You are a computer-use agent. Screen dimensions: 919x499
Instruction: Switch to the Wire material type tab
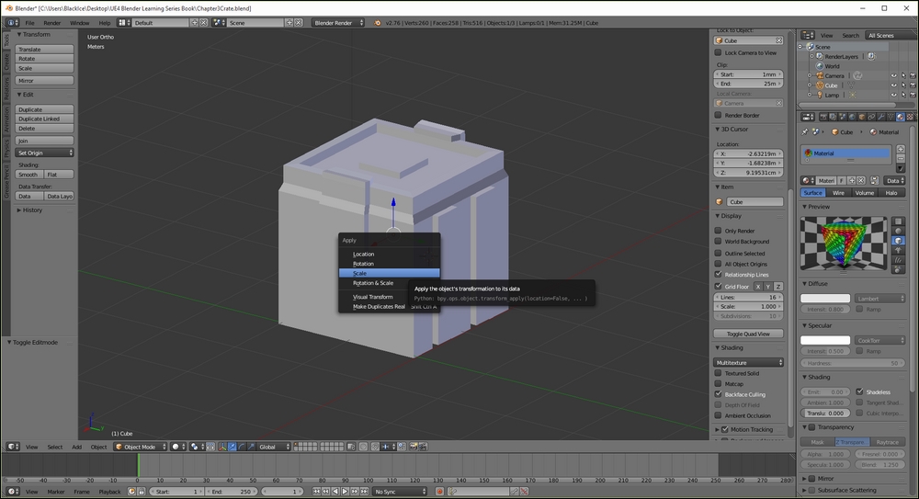click(x=839, y=193)
